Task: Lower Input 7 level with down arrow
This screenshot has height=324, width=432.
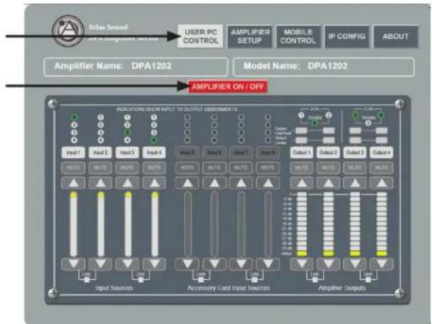Action: coord(241,264)
